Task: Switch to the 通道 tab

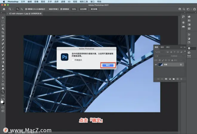Action: click(x=162, y=47)
